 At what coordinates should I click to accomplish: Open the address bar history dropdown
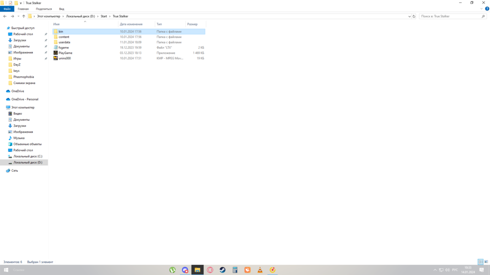(409, 16)
